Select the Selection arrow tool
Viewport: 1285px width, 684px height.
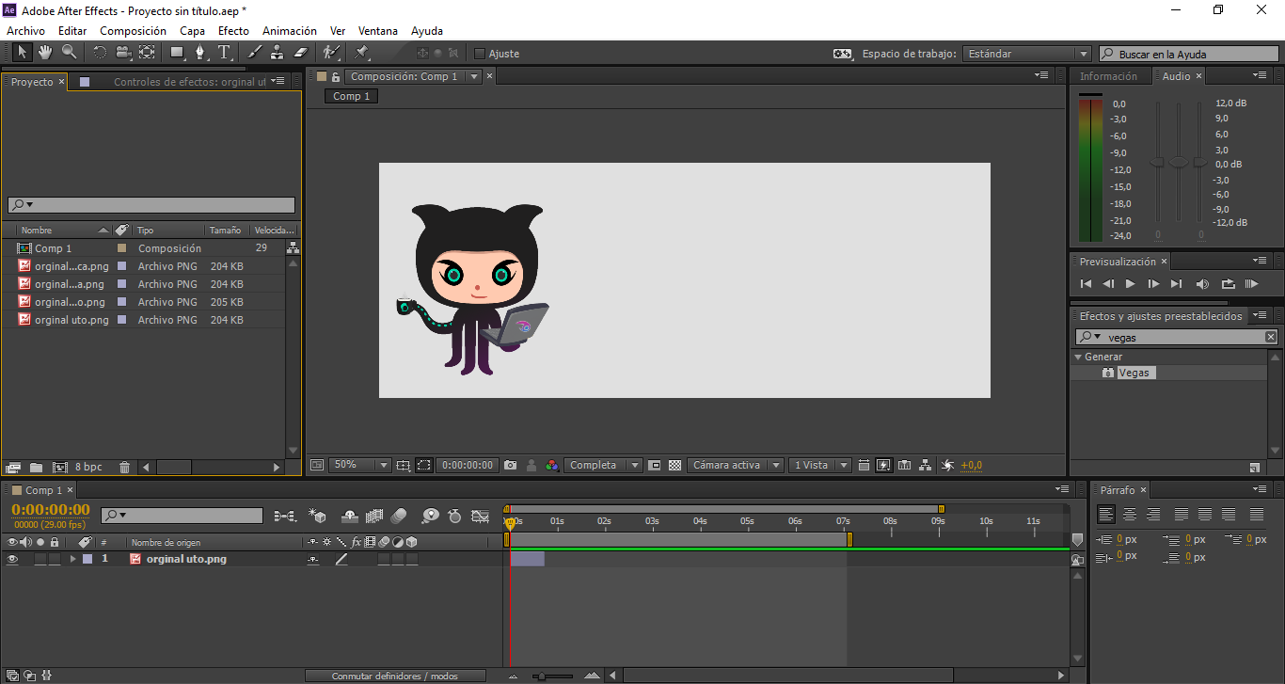23,53
